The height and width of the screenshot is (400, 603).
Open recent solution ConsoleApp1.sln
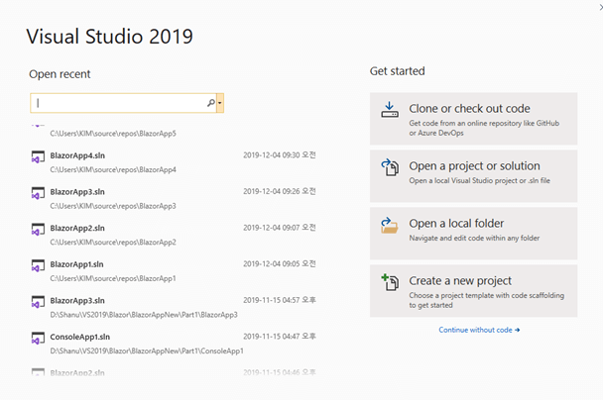pyautogui.click(x=82, y=337)
